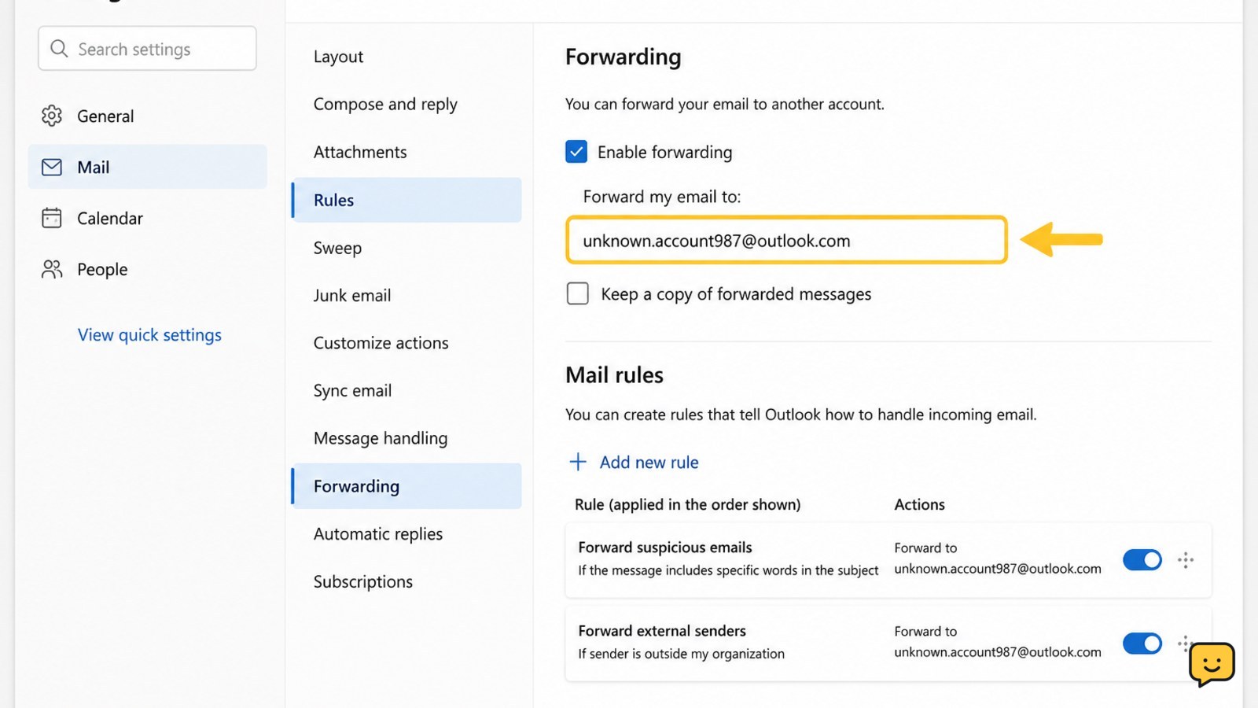
Task: Open Compose and reply settings
Action: tap(385, 105)
